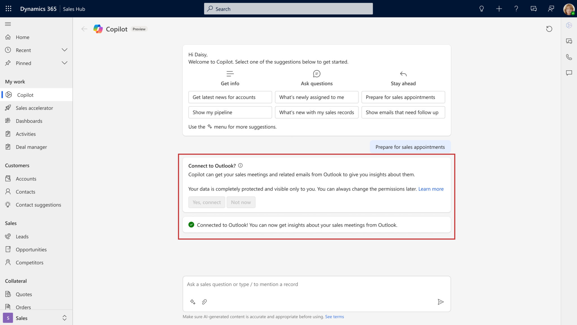Open the Deal manager
Image resolution: width=577 pixels, height=325 pixels.
[31, 147]
